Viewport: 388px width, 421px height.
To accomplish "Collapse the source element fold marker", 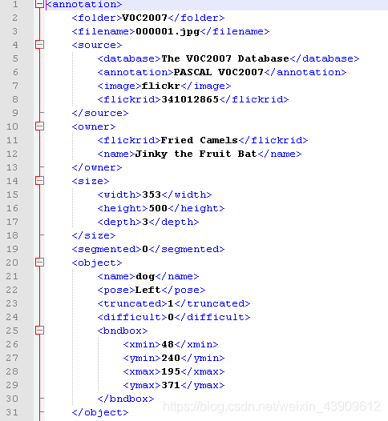I will pyautogui.click(x=39, y=45).
